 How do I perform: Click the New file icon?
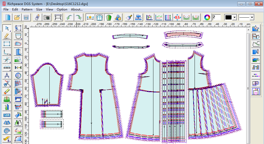[x=8, y=18]
